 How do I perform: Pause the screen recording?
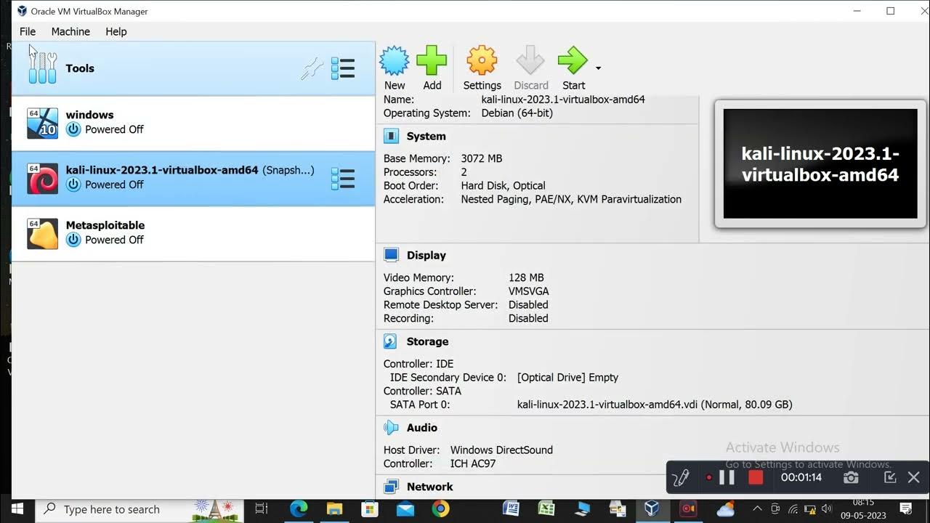(x=727, y=477)
